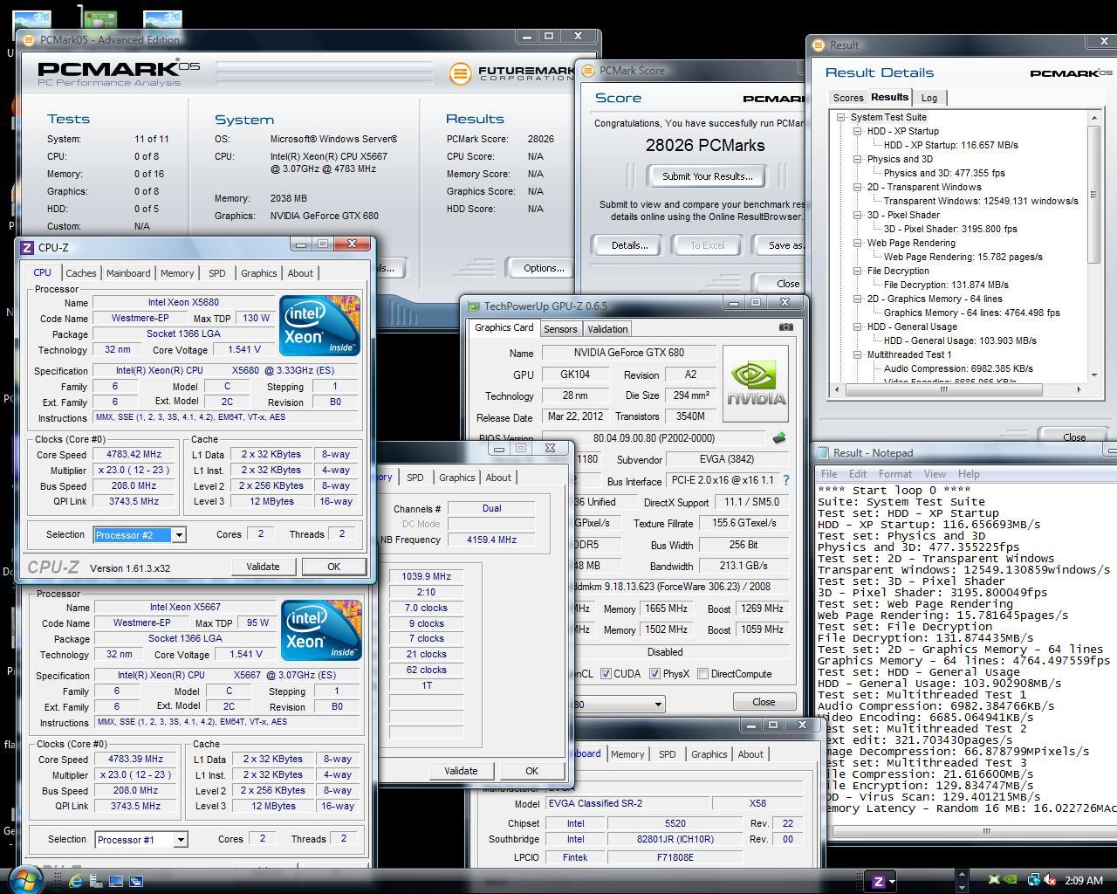Collapse the Web Page Rendering node

tap(858, 243)
